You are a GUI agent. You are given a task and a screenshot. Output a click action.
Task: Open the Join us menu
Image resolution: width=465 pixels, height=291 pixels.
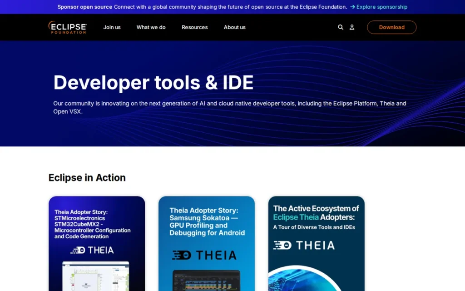pyautogui.click(x=112, y=27)
